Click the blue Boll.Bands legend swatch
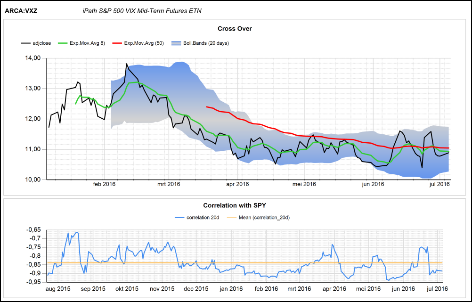Image resolution: width=472 pixels, height=302 pixels. (176, 43)
